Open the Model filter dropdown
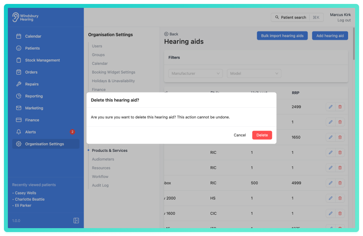The width and height of the screenshot is (363, 236). click(x=254, y=73)
